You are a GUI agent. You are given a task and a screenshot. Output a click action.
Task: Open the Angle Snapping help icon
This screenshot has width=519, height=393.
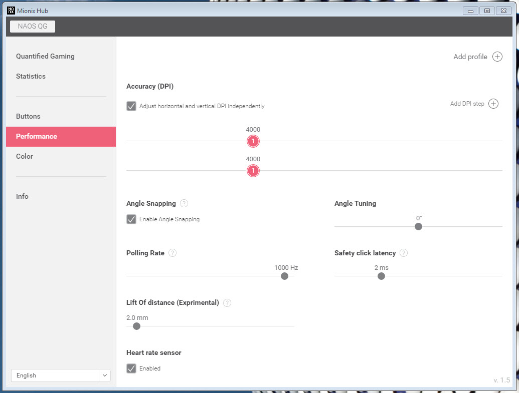[x=184, y=203]
